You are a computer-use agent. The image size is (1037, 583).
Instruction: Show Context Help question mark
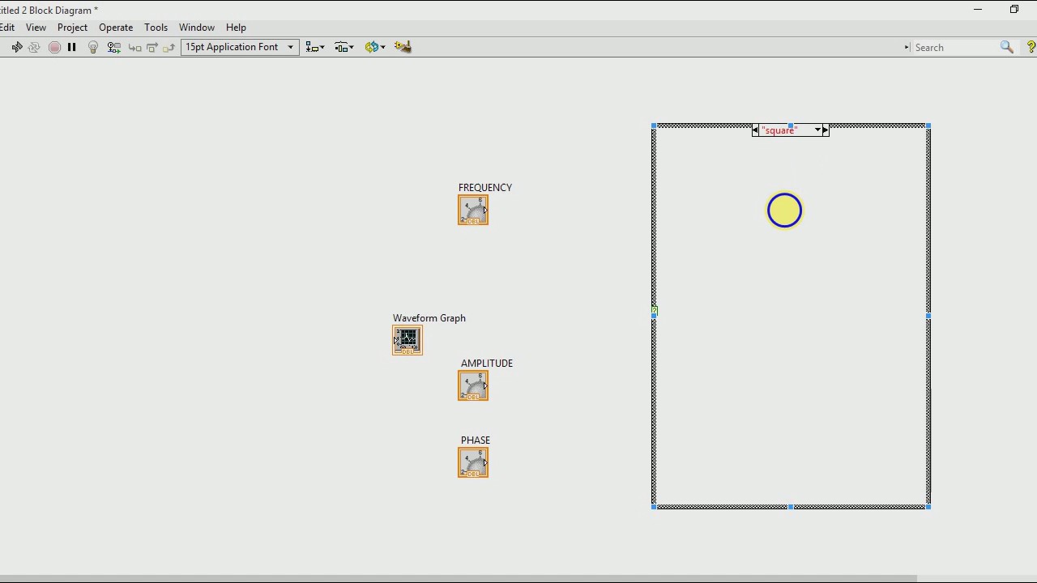click(1031, 47)
